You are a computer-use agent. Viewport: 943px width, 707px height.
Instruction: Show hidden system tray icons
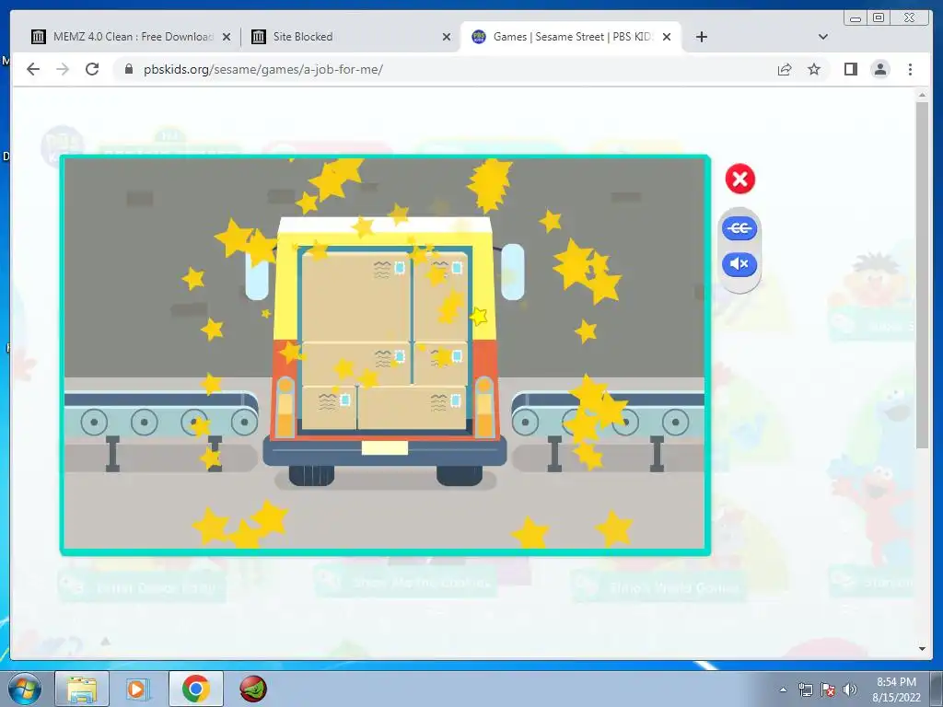pyautogui.click(x=783, y=690)
